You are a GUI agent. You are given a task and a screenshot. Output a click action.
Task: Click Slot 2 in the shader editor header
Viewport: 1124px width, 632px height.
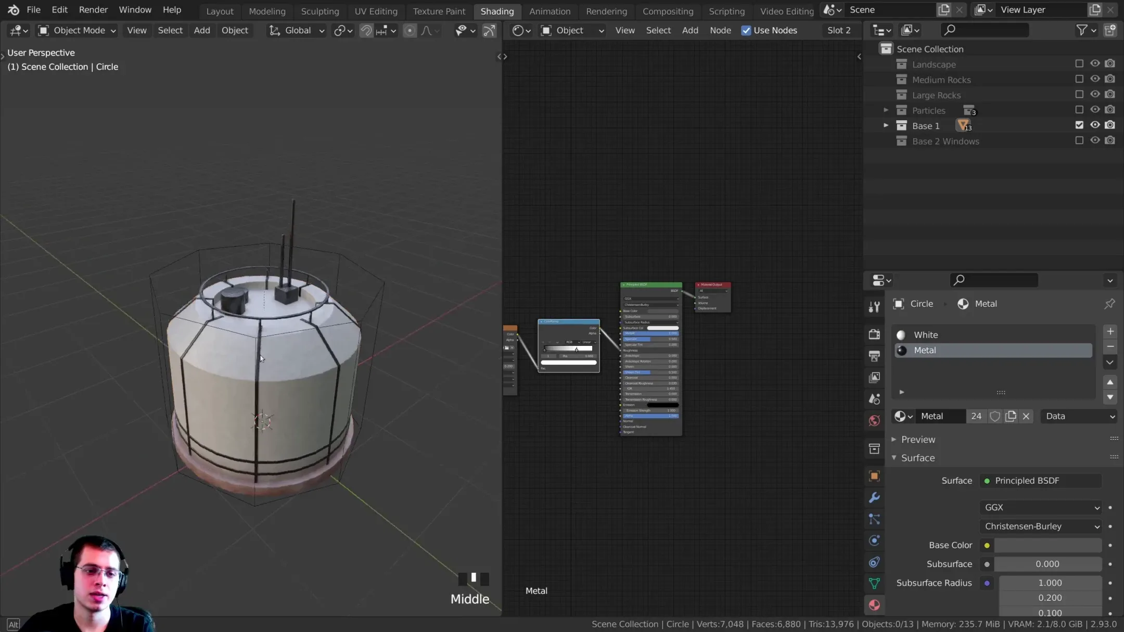pyautogui.click(x=839, y=30)
